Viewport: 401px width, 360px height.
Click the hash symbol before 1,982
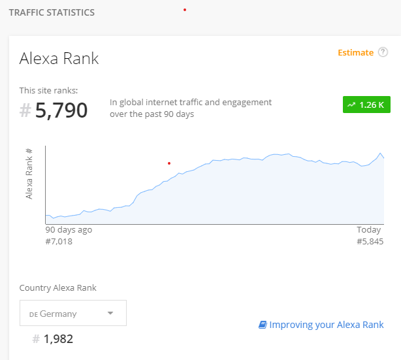click(x=37, y=339)
